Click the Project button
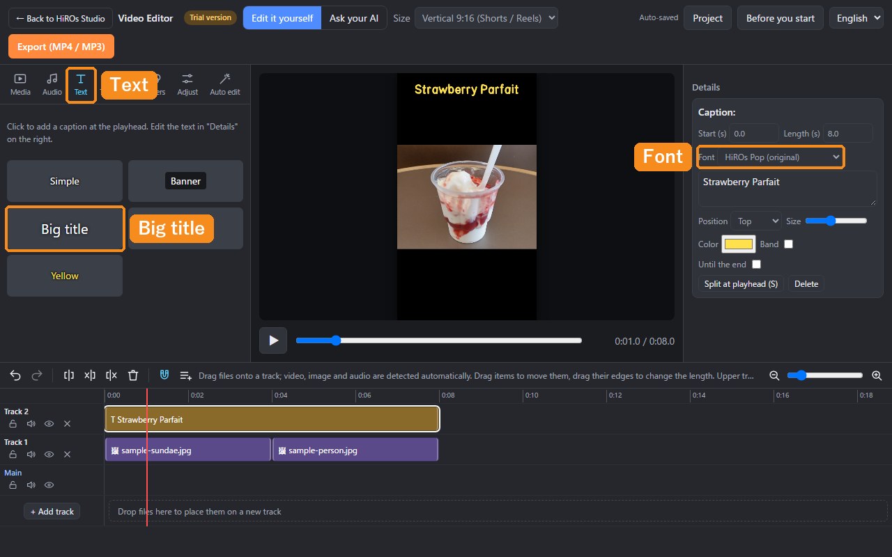Image resolution: width=892 pixels, height=557 pixels. pyautogui.click(x=708, y=18)
